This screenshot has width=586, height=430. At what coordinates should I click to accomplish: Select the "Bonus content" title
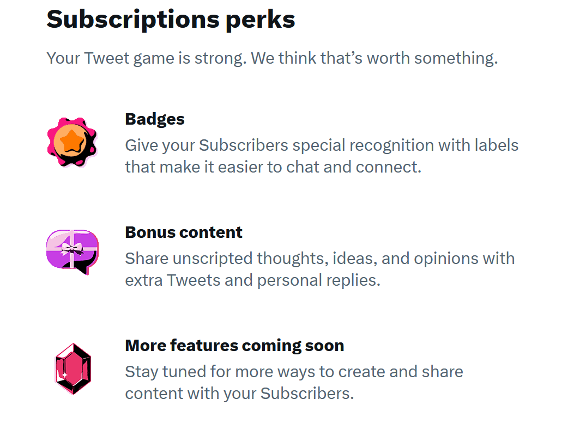pyautogui.click(x=184, y=232)
